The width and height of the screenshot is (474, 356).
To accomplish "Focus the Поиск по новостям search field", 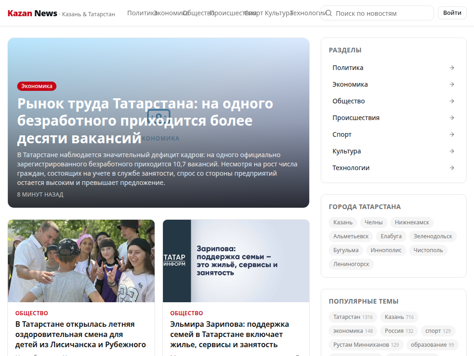I will 377,13.
